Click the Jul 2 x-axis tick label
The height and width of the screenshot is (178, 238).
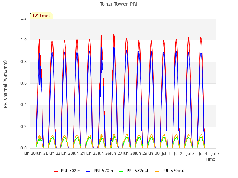[x=178, y=154]
